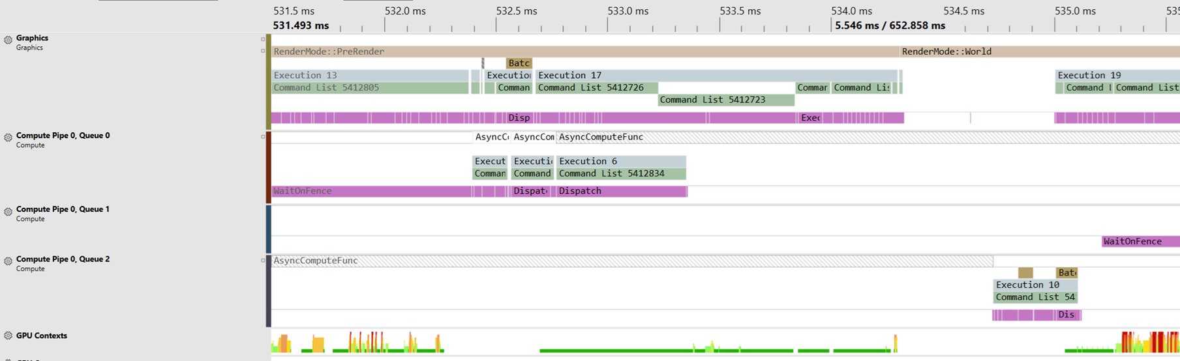Screen dimensions: 1180x361
Task: Select the Execution 17 block
Action: (x=716, y=76)
